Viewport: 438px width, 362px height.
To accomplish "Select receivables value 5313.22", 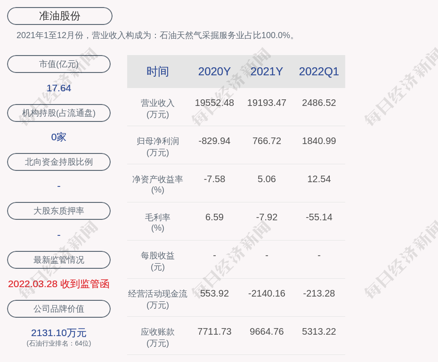I will [319, 331].
